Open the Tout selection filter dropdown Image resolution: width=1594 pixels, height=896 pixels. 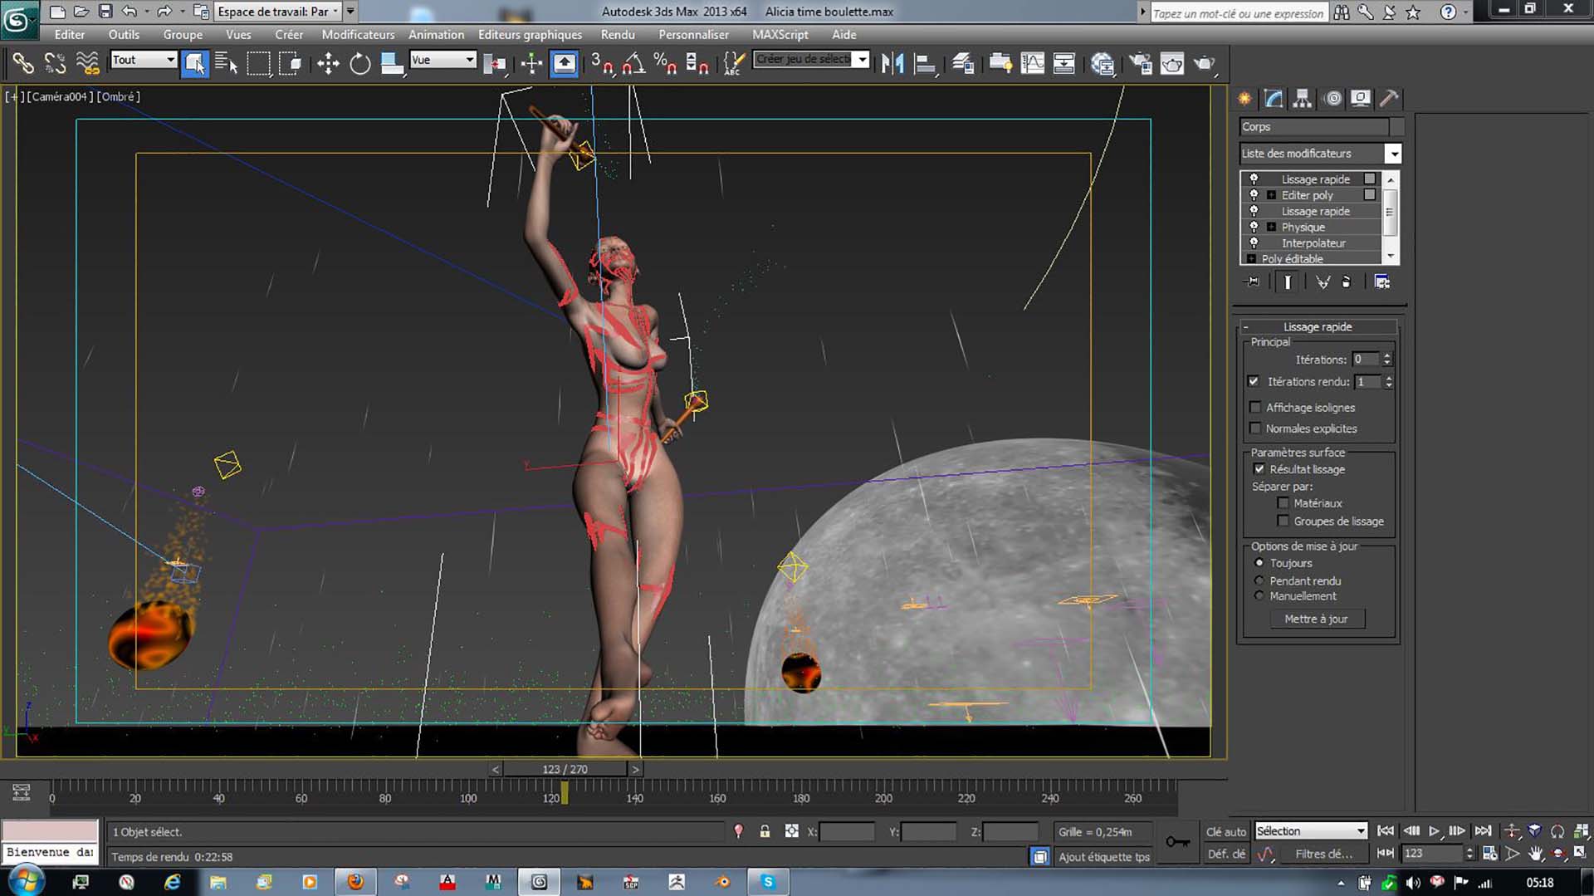coord(144,60)
